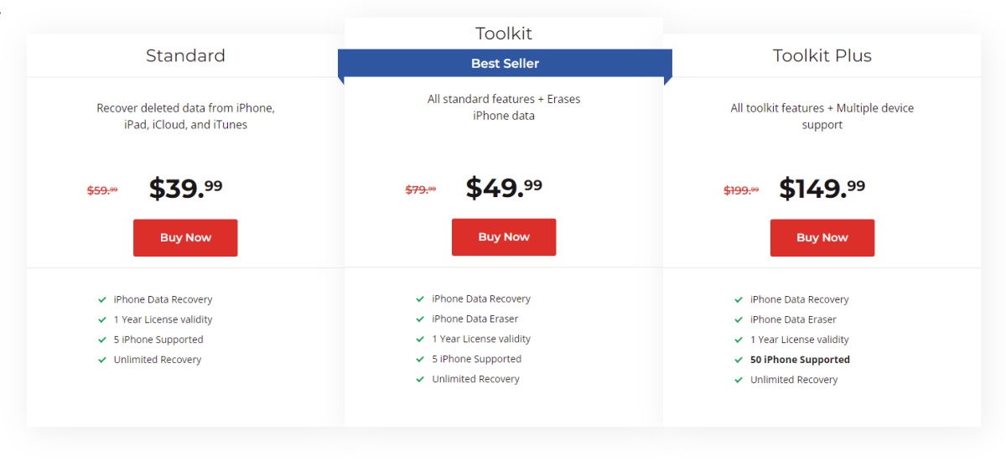1006x462 pixels.
Task: Click the Best Seller ribbon banner
Action: pyautogui.click(x=505, y=64)
